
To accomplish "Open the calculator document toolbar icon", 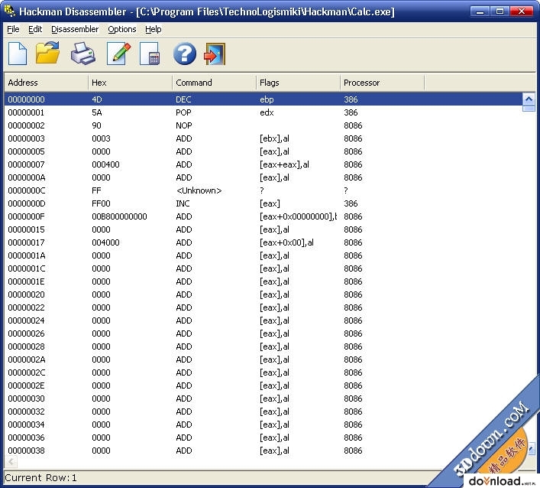I will click(150, 54).
